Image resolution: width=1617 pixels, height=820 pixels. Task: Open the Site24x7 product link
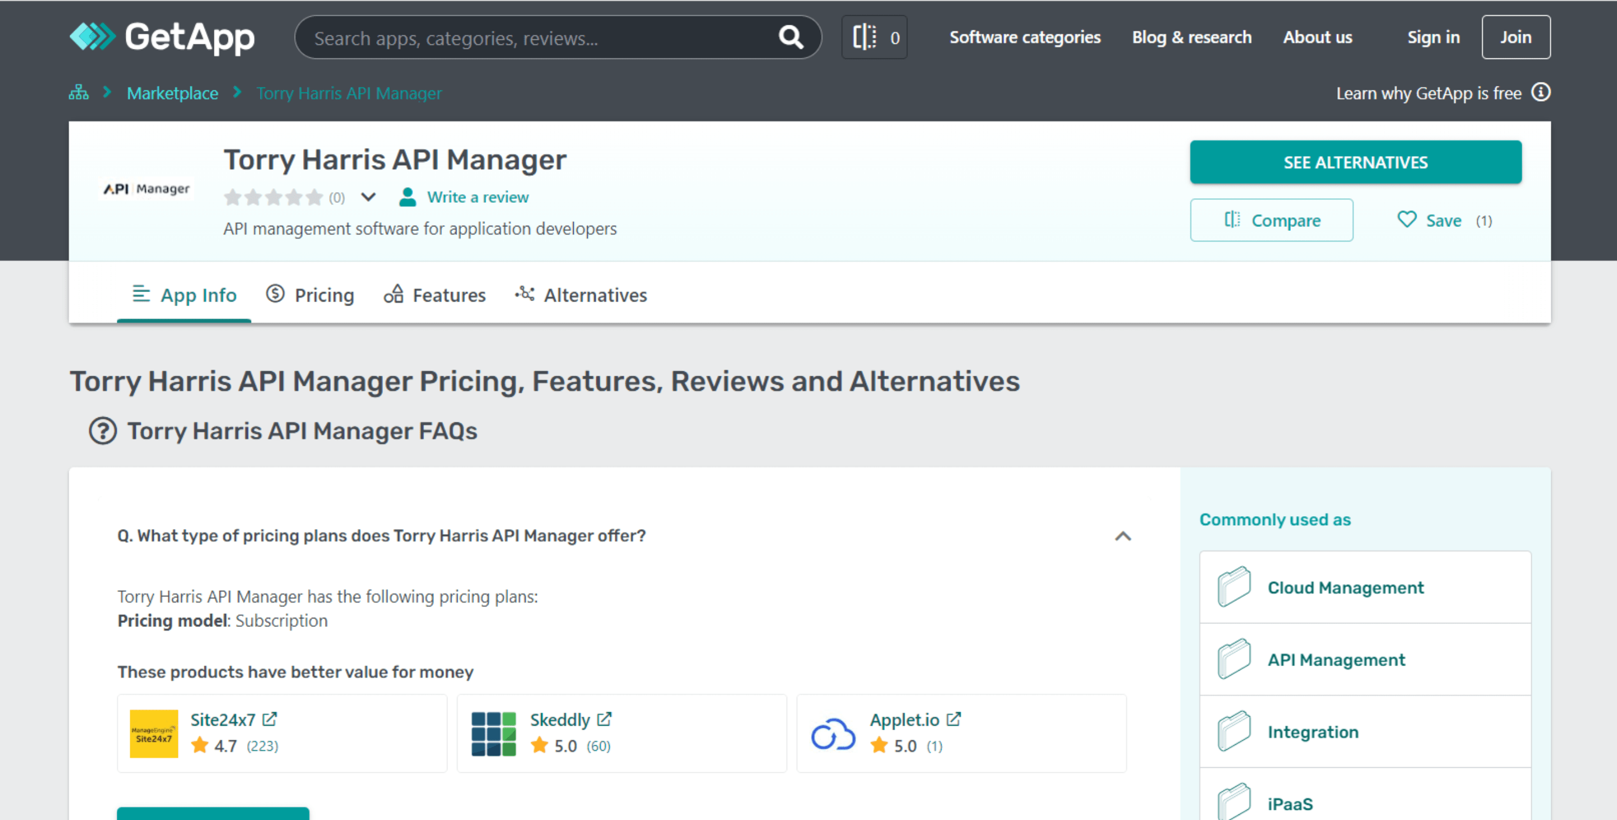click(x=222, y=719)
